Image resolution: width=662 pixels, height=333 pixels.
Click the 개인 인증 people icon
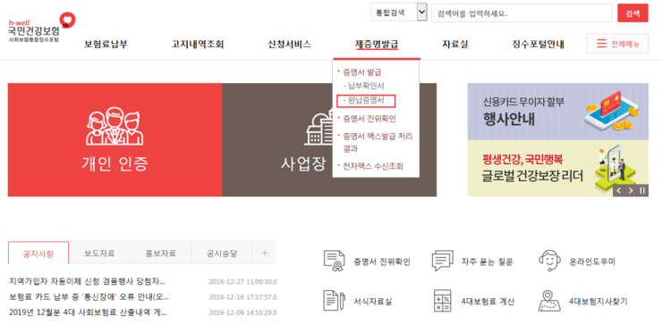point(115,127)
